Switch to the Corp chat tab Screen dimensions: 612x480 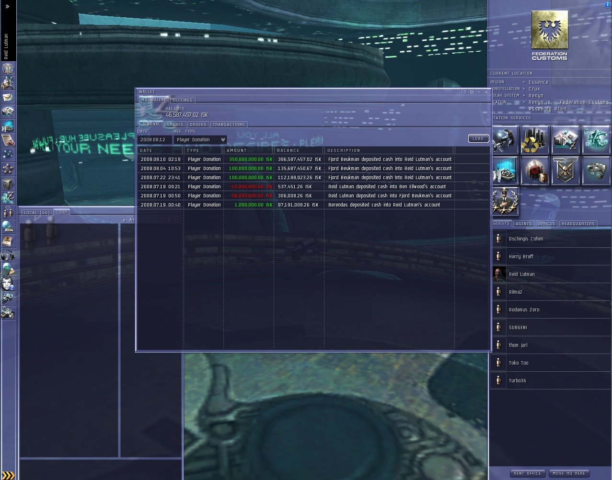pyautogui.click(x=61, y=212)
